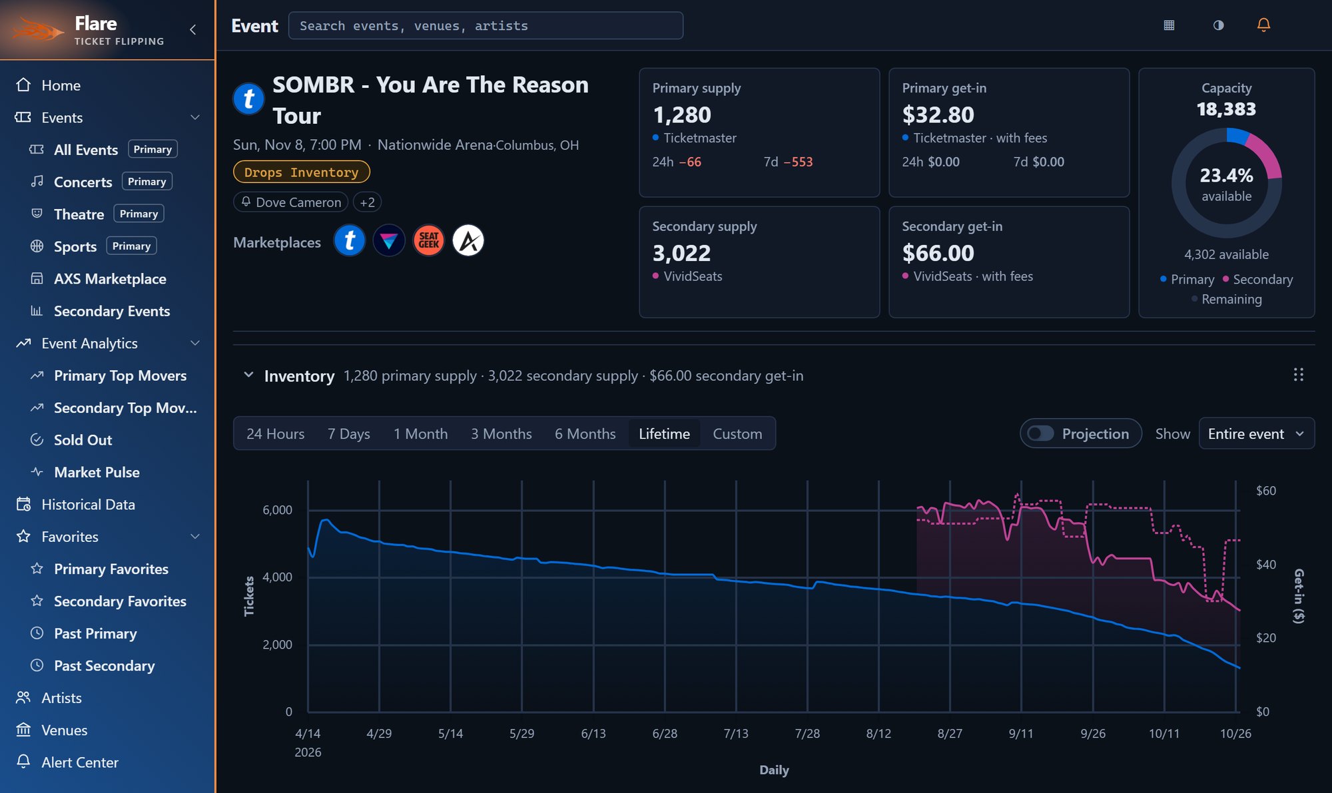Open the Entire event dropdown
This screenshot has height=793, width=1332.
[1256, 433]
